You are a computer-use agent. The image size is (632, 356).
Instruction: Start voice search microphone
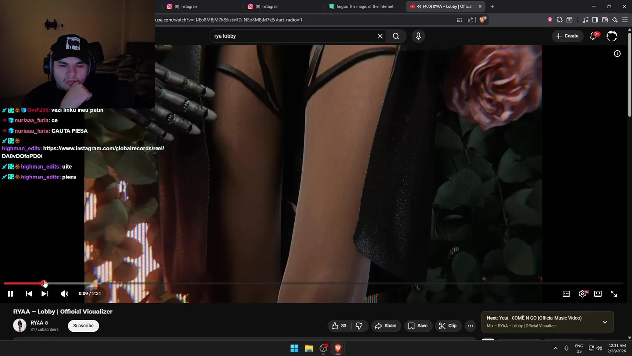click(x=418, y=36)
